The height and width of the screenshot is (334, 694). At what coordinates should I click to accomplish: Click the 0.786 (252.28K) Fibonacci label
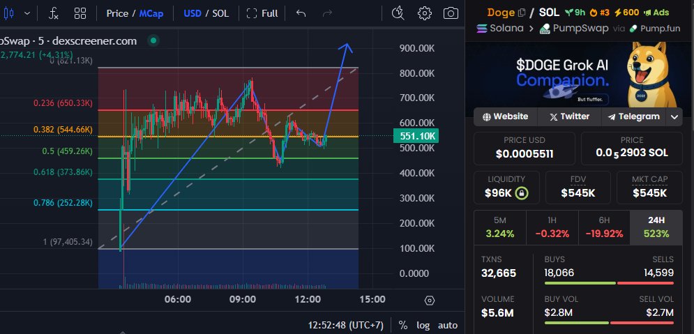point(63,203)
